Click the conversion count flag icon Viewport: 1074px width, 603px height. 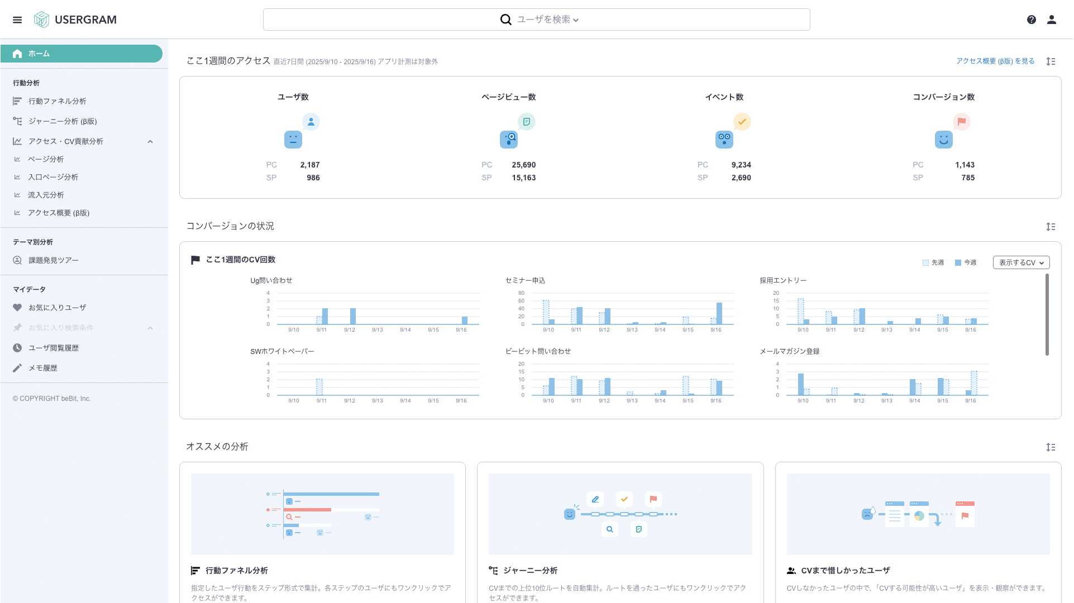pyautogui.click(x=961, y=122)
